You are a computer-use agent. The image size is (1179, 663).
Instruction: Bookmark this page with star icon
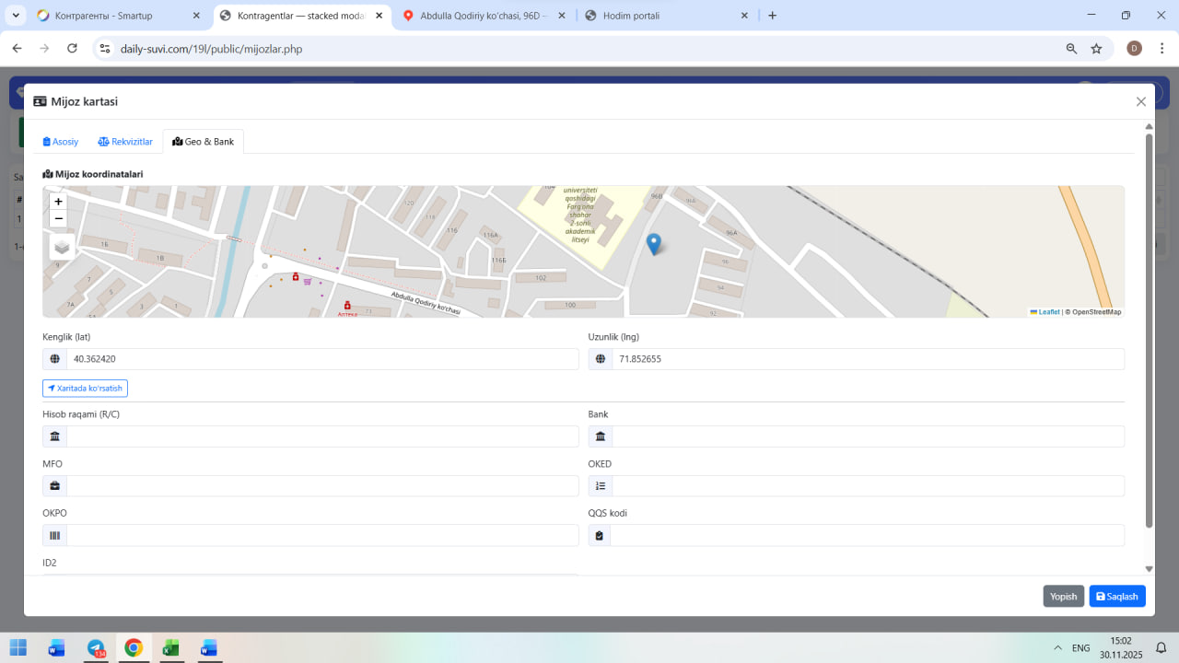pyautogui.click(x=1096, y=49)
